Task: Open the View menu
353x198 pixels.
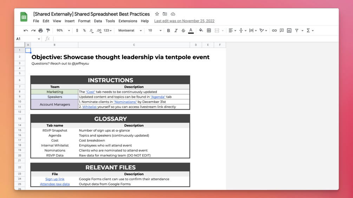Action: click(57, 21)
